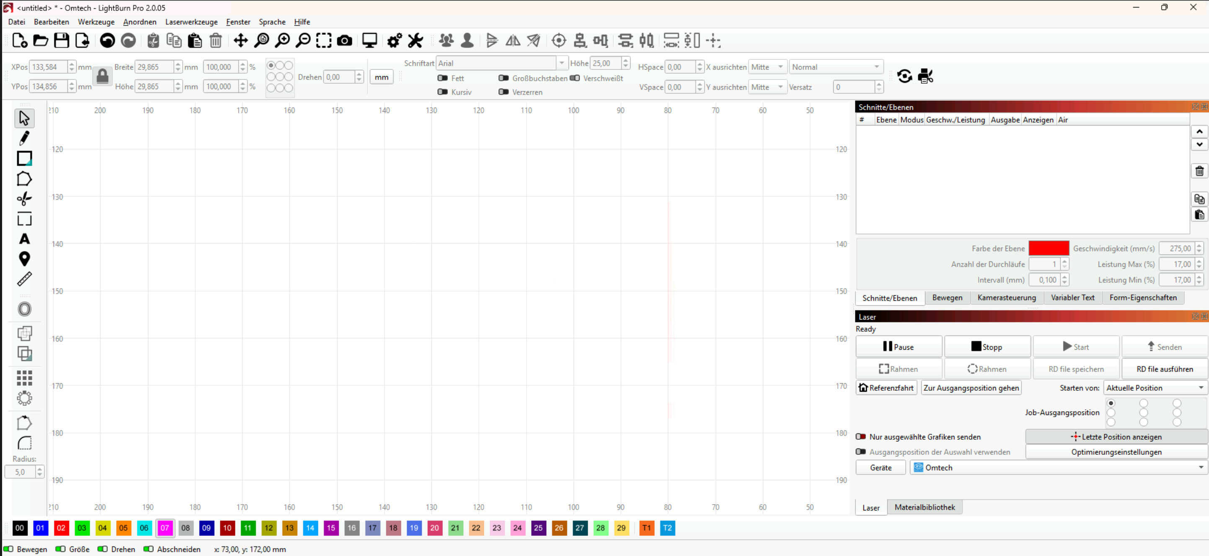Open the Grid Array tool
Image resolution: width=1209 pixels, height=556 pixels.
tap(24, 378)
